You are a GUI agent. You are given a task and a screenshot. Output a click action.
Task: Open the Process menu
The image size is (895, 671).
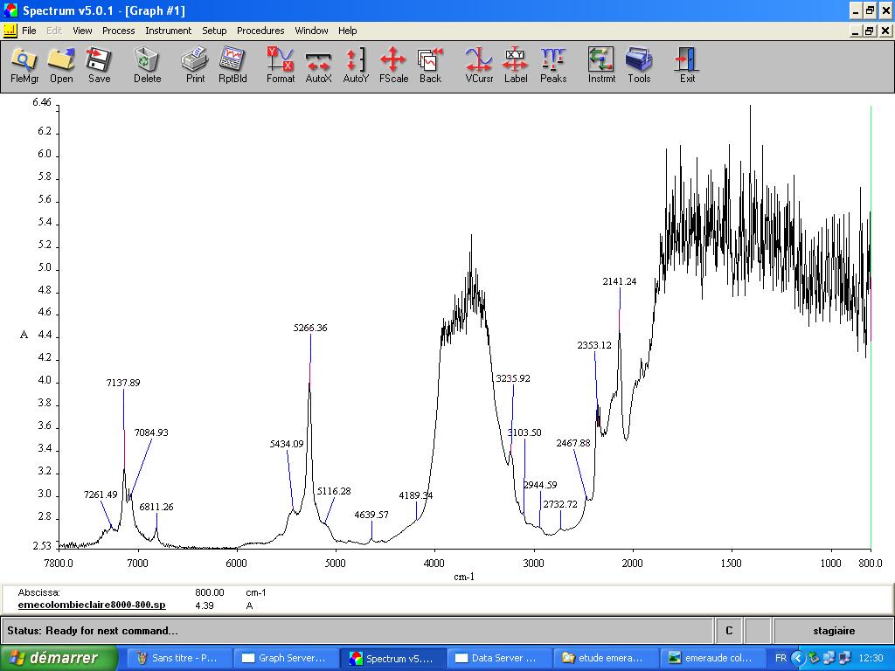pyautogui.click(x=118, y=31)
